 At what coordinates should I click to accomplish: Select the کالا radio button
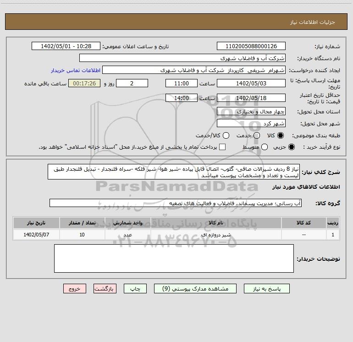pyautogui.click(x=281, y=135)
